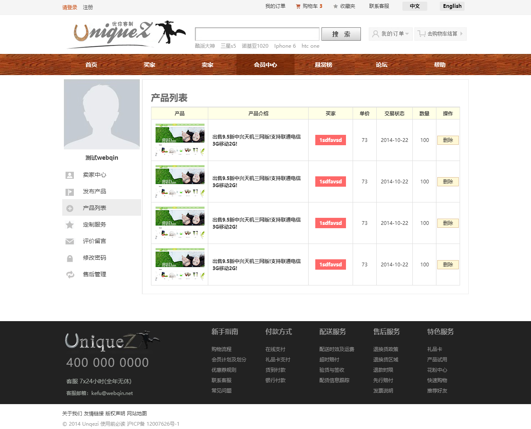The image size is (531, 429).
Task: Open the 会员中心 navigation tab
Action: (265, 65)
